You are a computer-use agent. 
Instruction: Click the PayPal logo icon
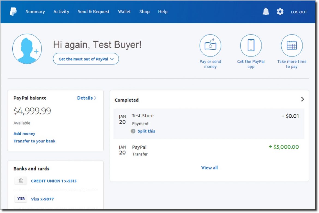[13, 11]
